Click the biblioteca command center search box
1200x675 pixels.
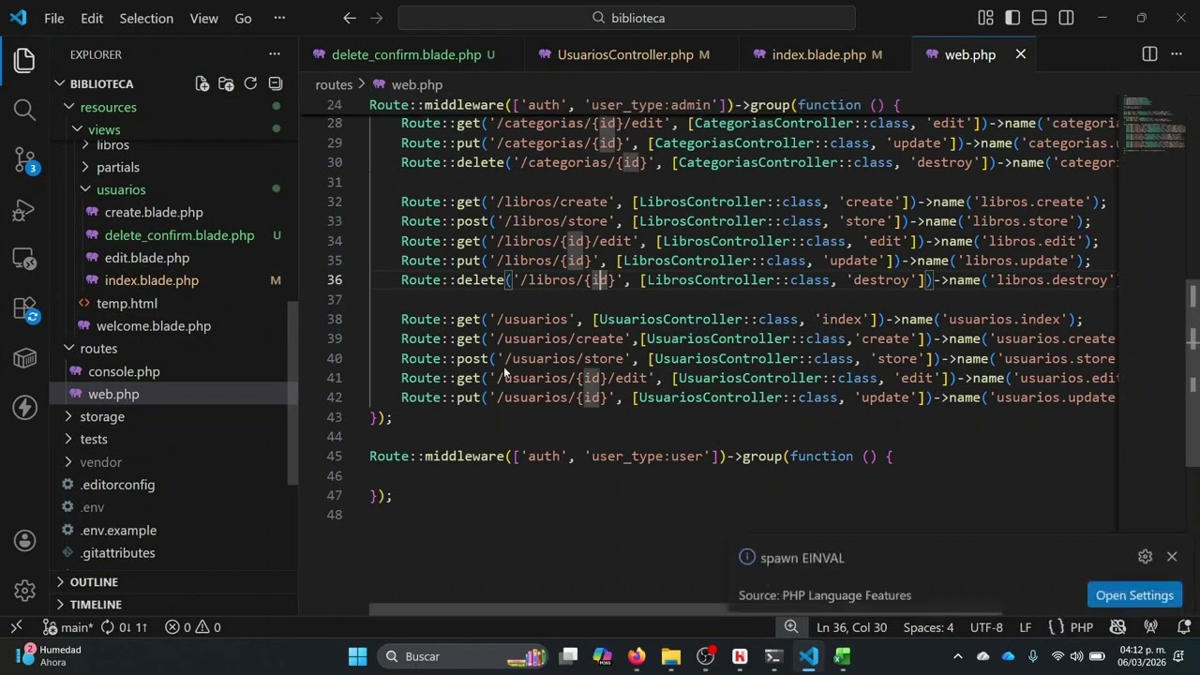(x=627, y=18)
